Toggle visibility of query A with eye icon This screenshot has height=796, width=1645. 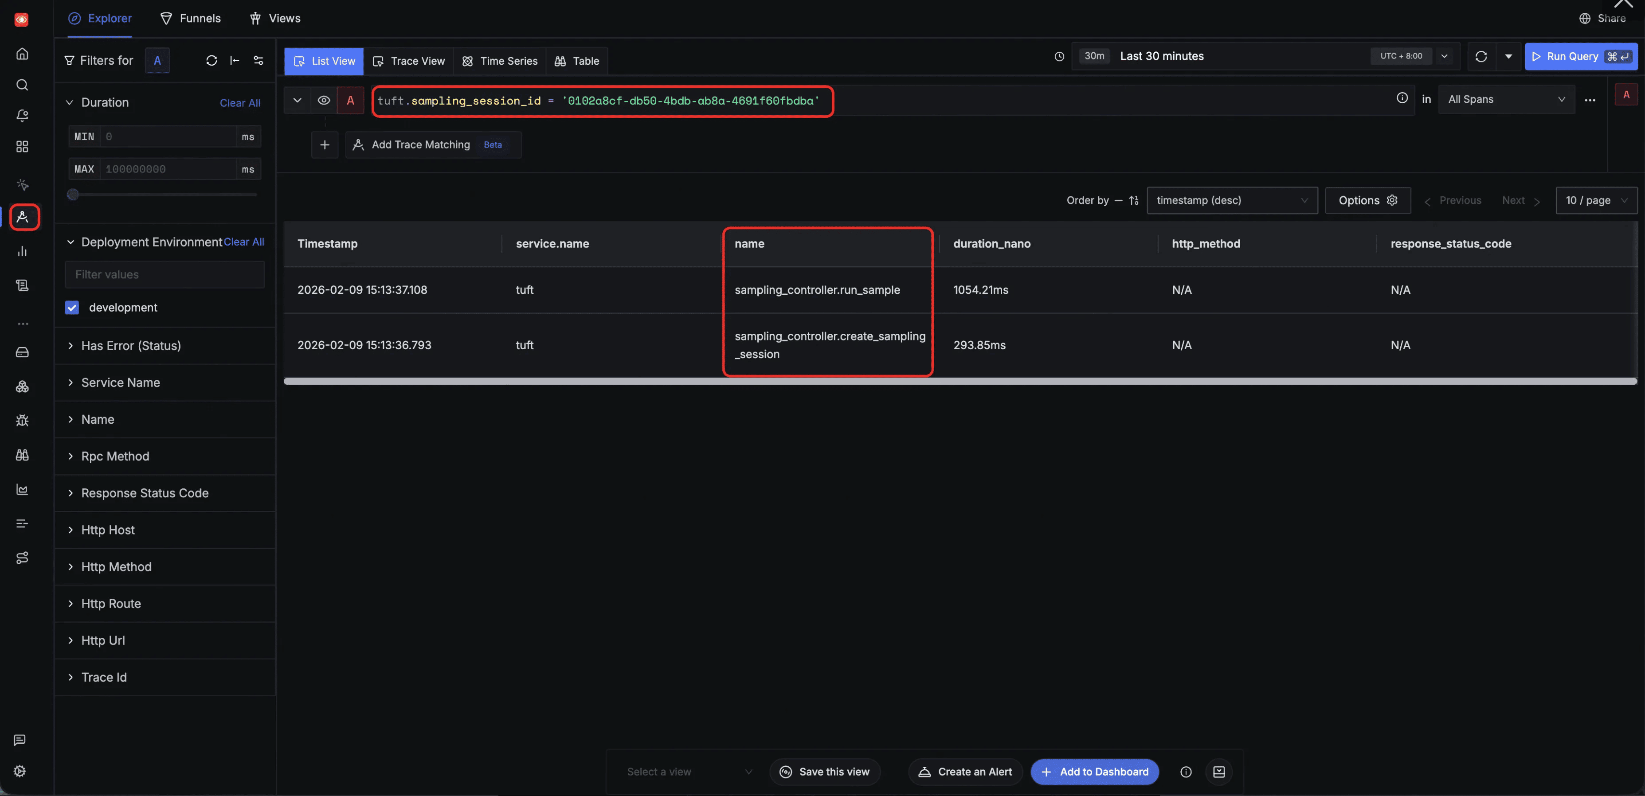pos(324,100)
